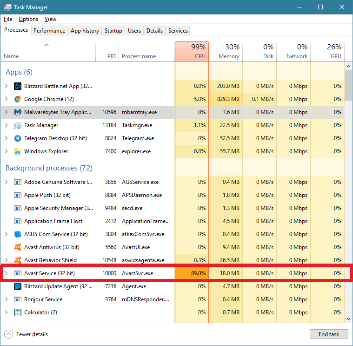Click the Avast Behavior Shield icon

[18, 260]
